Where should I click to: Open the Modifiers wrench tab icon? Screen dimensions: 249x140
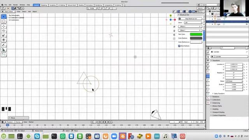(208, 80)
